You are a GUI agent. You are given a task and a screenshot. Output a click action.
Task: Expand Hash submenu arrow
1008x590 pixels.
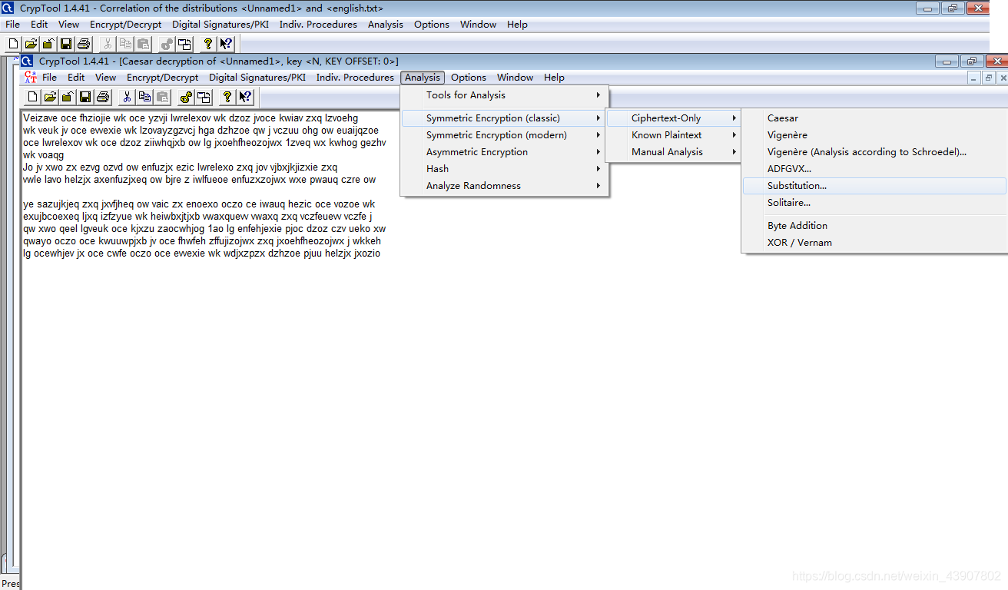tap(598, 169)
